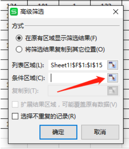Click the greyed 复制到(T) label
The image size is (129, 149).
click(x=25, y=91)
